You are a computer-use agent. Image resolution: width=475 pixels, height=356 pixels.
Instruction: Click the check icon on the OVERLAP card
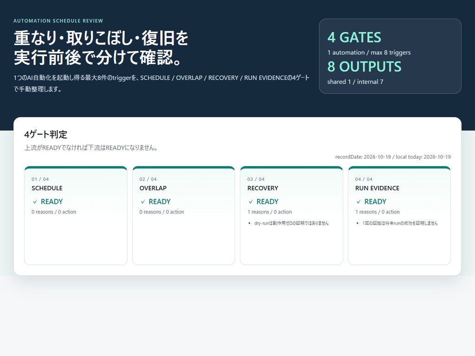143,202
